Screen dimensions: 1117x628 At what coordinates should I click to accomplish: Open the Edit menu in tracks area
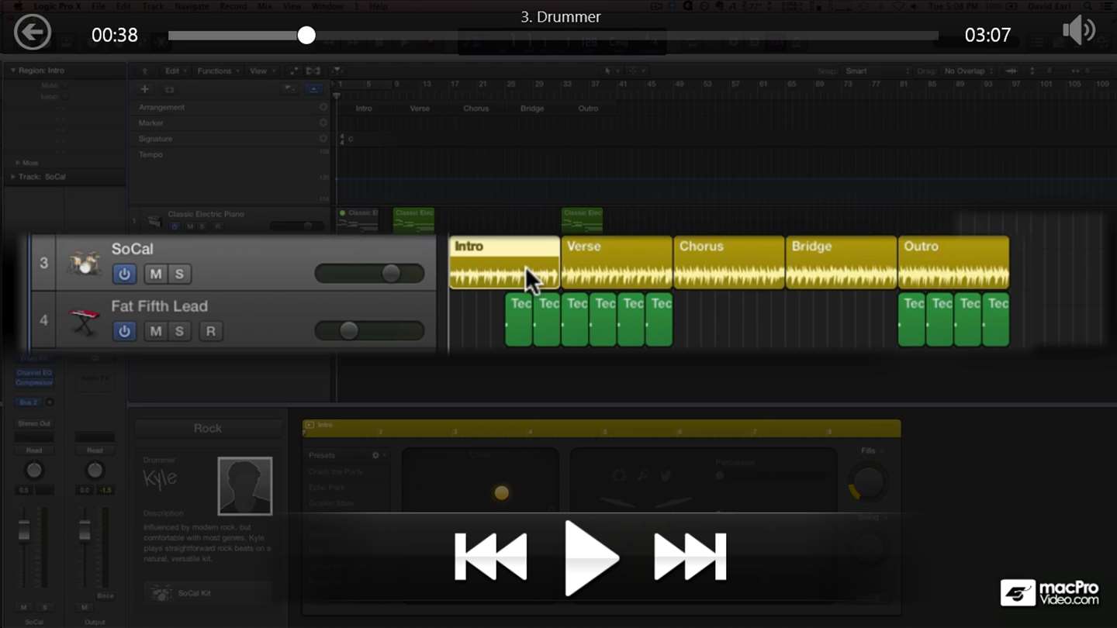pos(175,71)
